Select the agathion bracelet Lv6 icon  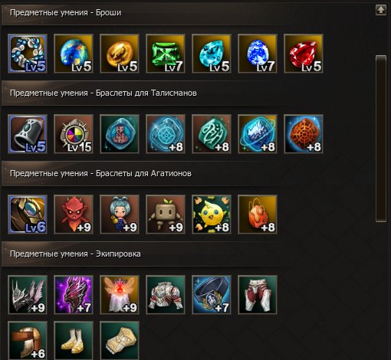[28, 214]
